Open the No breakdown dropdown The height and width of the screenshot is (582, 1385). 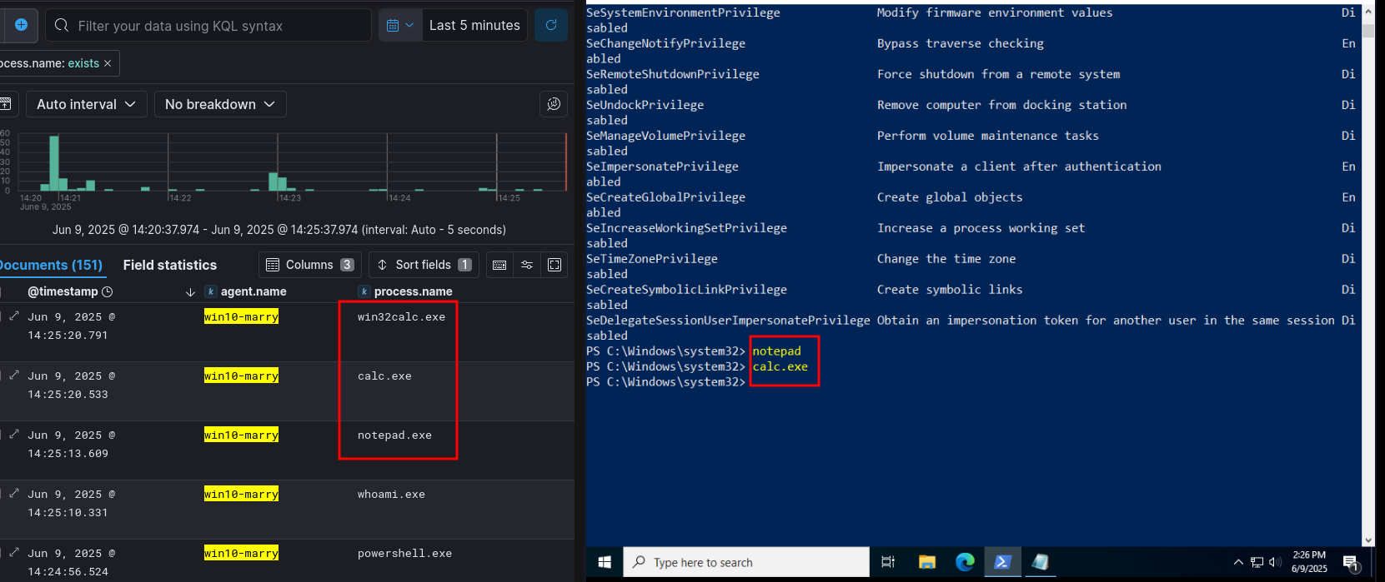220,104
